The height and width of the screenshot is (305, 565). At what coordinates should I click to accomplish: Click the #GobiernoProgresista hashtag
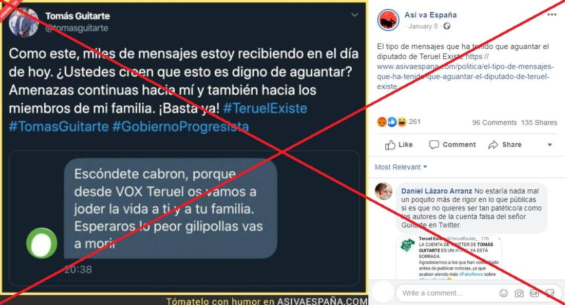pyautogui.click(x=180, y=127)
